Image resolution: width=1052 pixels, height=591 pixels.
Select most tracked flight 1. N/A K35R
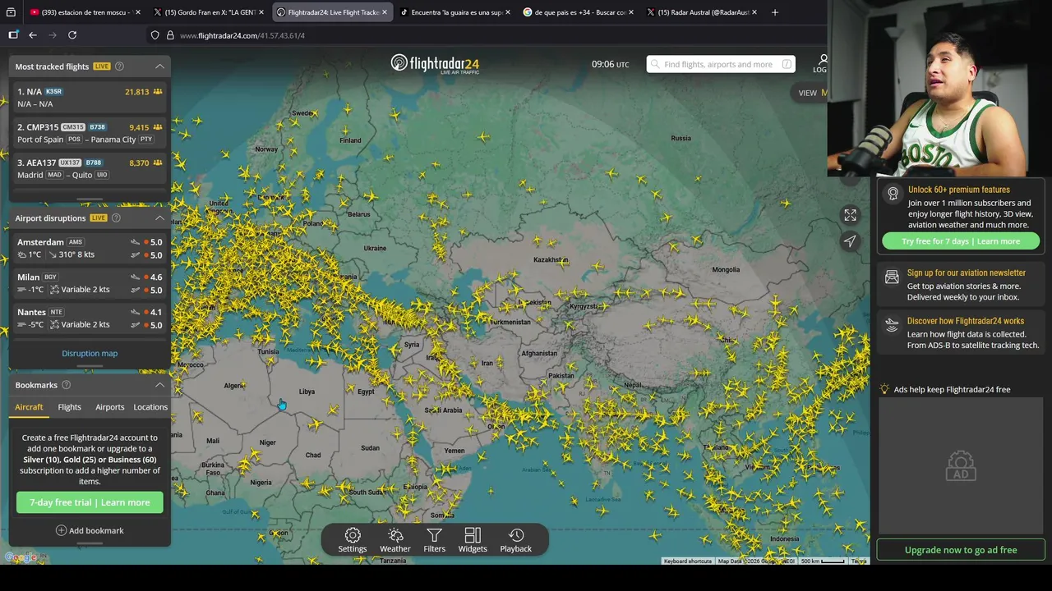tap(90, 98)
